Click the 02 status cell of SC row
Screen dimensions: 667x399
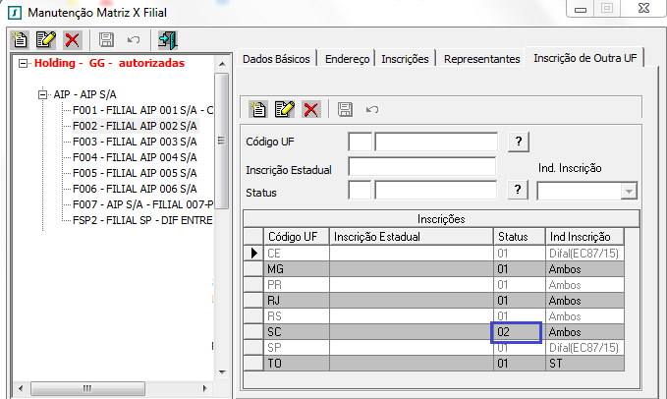point(516,332)
